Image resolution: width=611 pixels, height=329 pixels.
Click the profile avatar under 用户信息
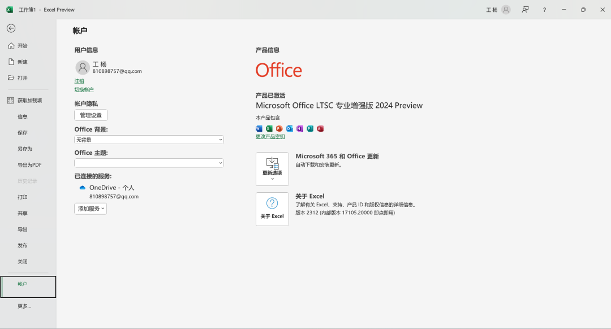pyautogui.click(x=83, y=67)
